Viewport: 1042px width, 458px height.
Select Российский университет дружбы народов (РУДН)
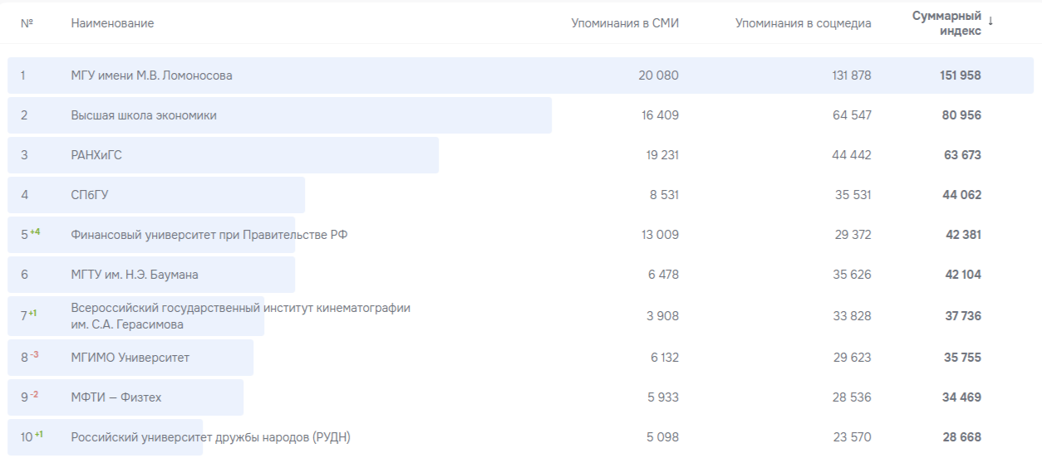[x=210, y=437]
